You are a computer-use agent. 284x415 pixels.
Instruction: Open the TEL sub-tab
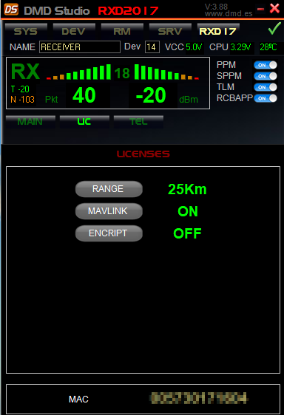[x=138, y=122]
